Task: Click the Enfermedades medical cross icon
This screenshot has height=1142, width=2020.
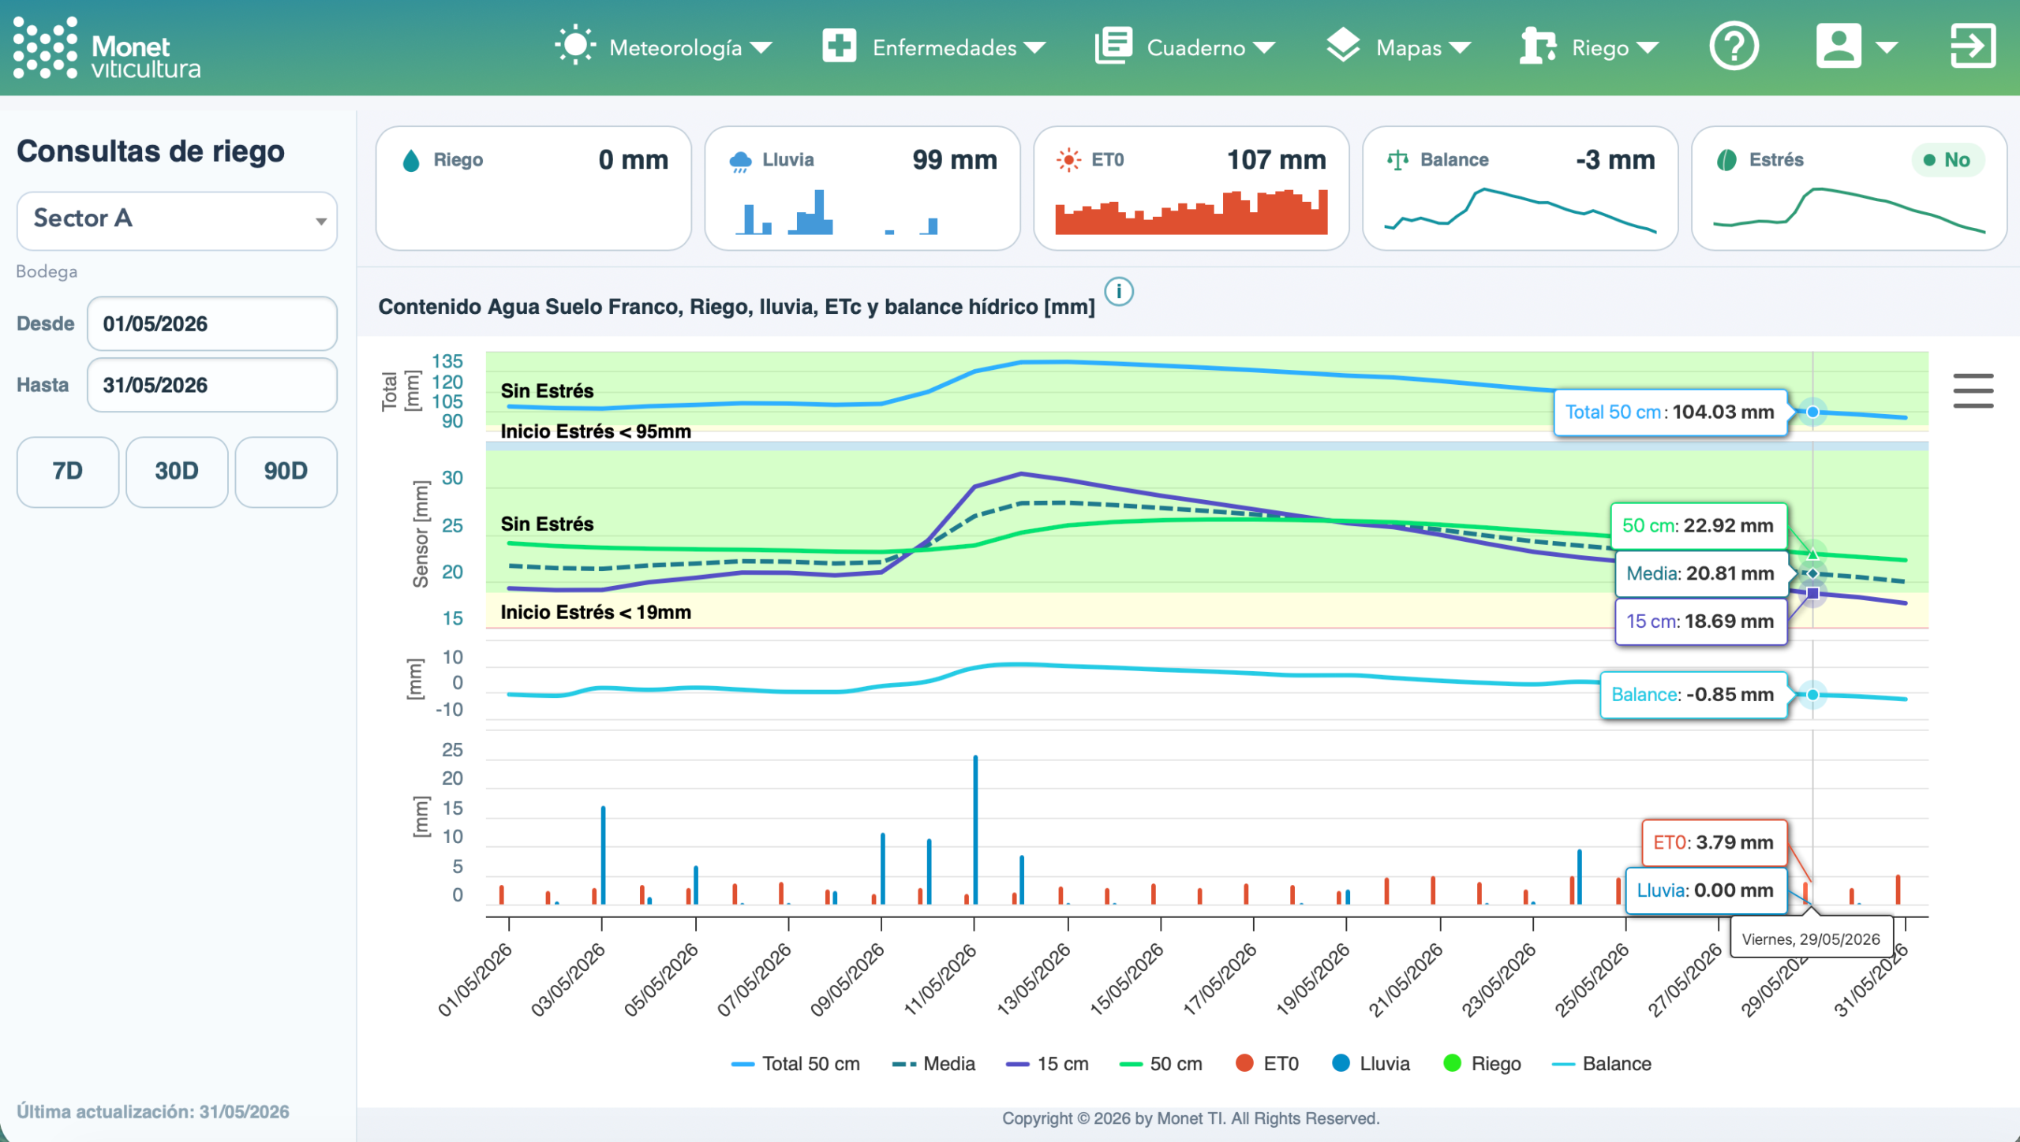Action: [x=839, y=46]
